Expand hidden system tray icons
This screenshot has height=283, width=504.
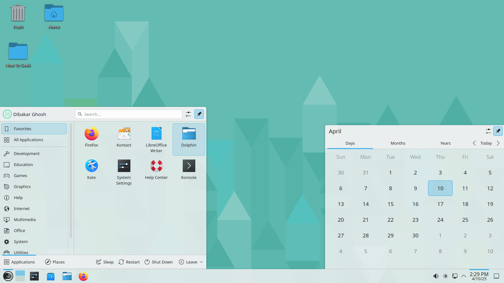pos(463,276)
